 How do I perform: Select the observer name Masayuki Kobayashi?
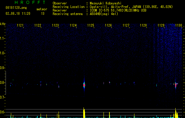pyautogui.click(x=106, y=3)
